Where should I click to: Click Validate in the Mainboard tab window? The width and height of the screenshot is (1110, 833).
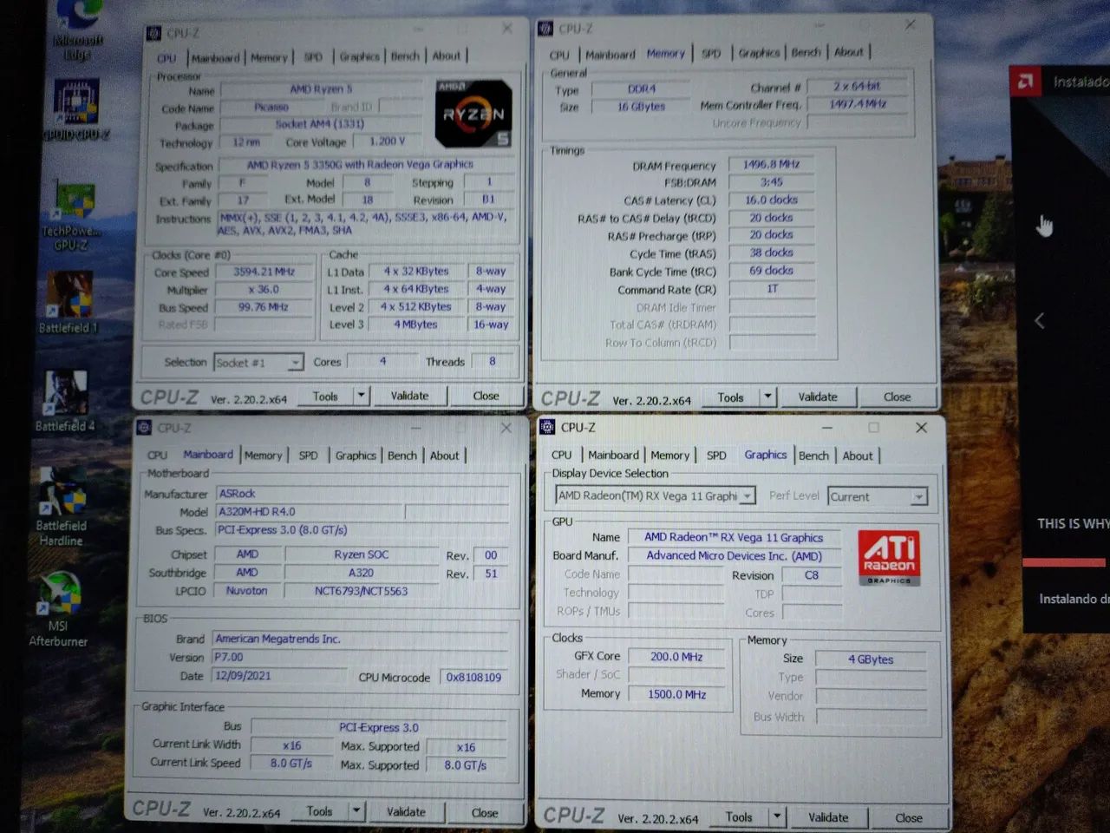tap(406, 812)
